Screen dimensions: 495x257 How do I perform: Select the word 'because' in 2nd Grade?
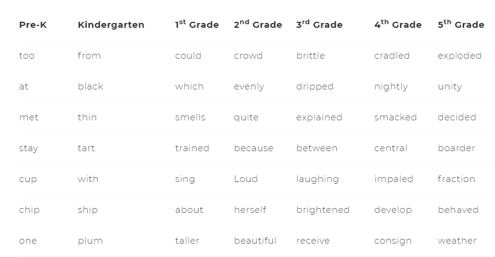click(254, 148)
